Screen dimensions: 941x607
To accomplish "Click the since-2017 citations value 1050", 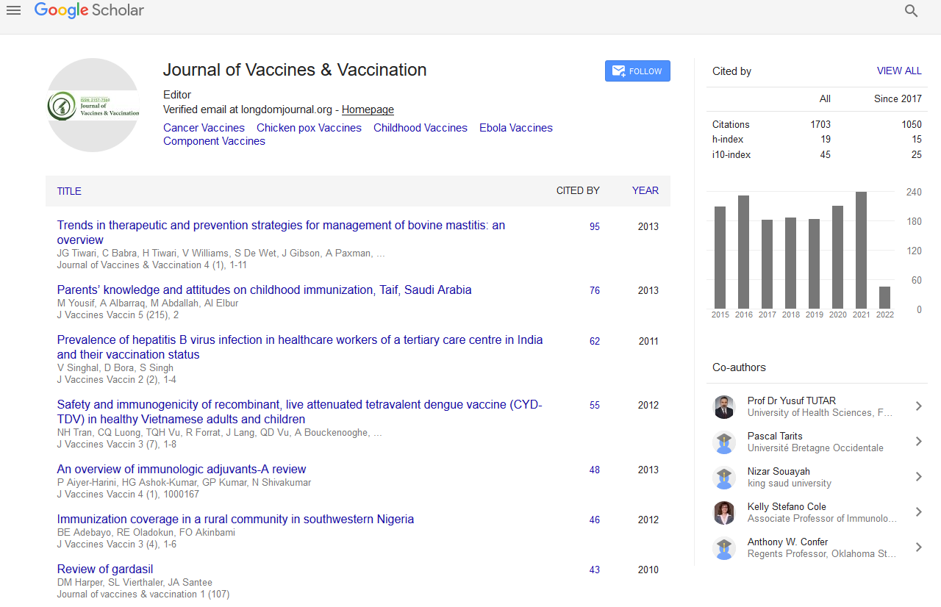I will click(x=912, y=125).
